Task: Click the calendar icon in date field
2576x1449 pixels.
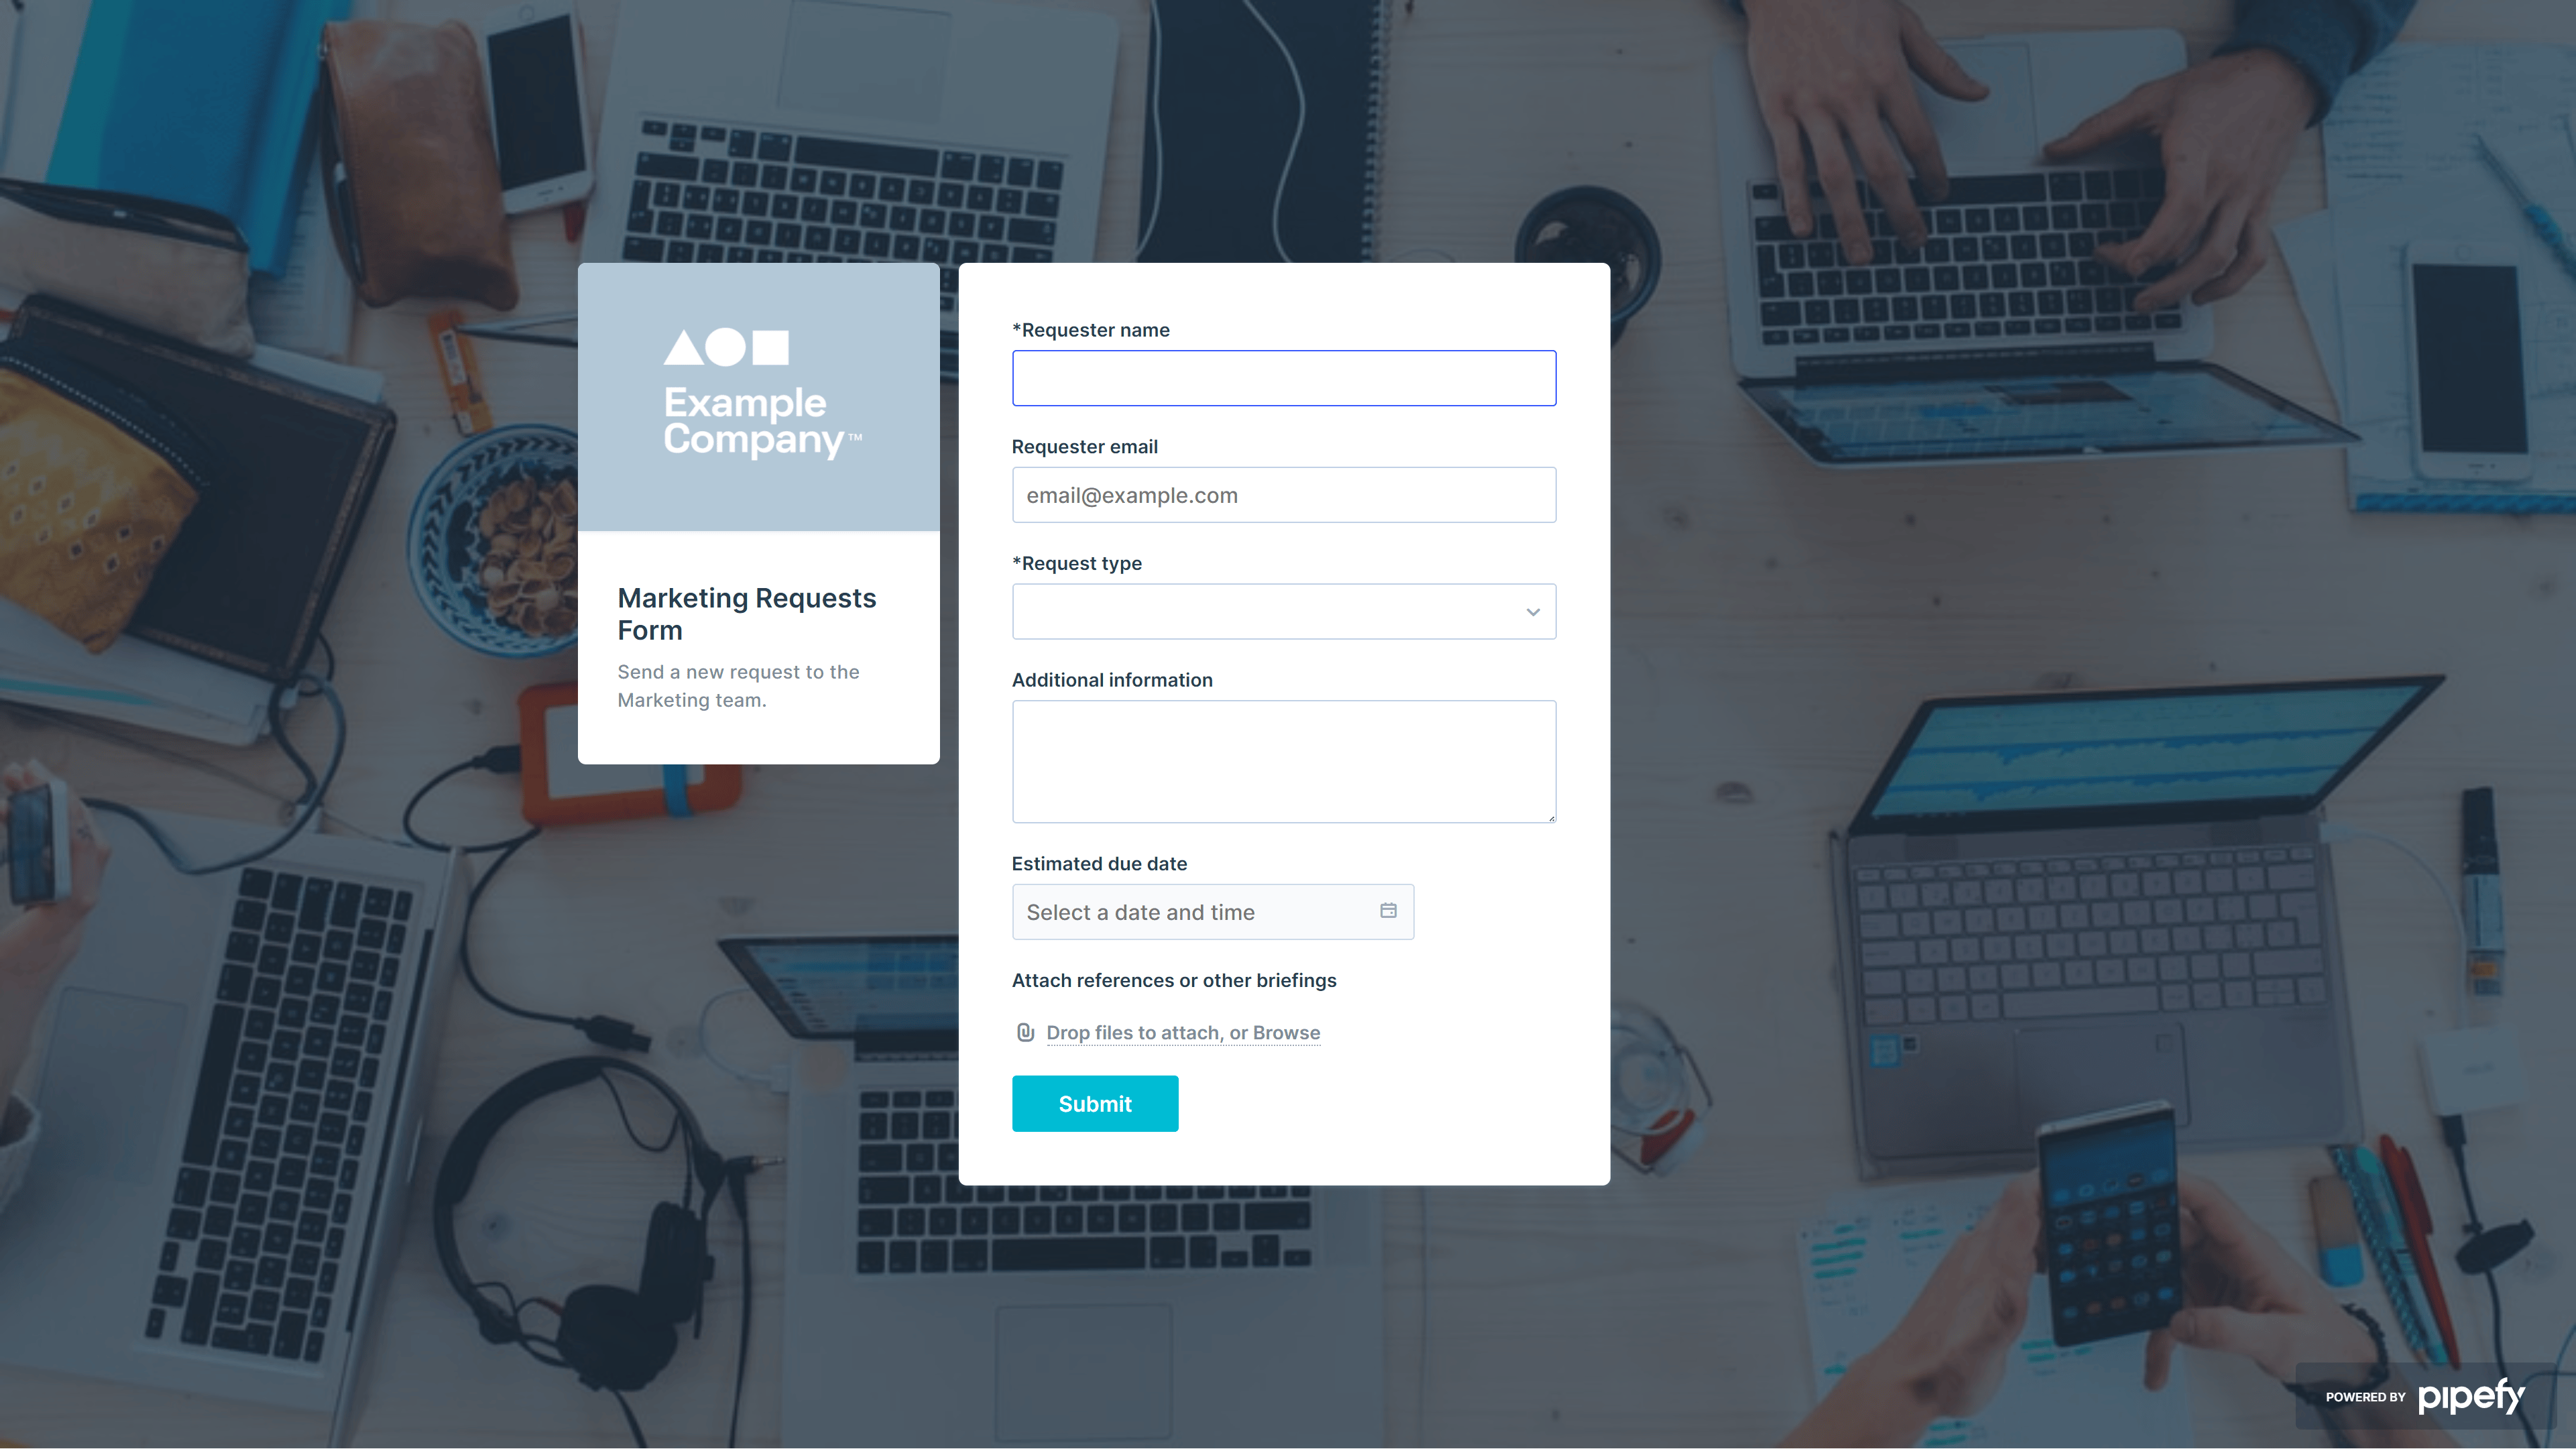Action: [x=1389, y=911]
